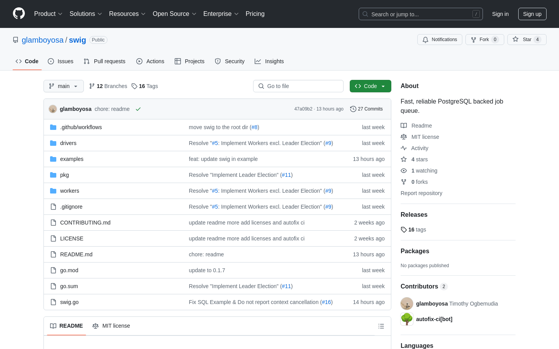Click the folder icon for examples
Screen dimensions: 559x349
(53, 159)
